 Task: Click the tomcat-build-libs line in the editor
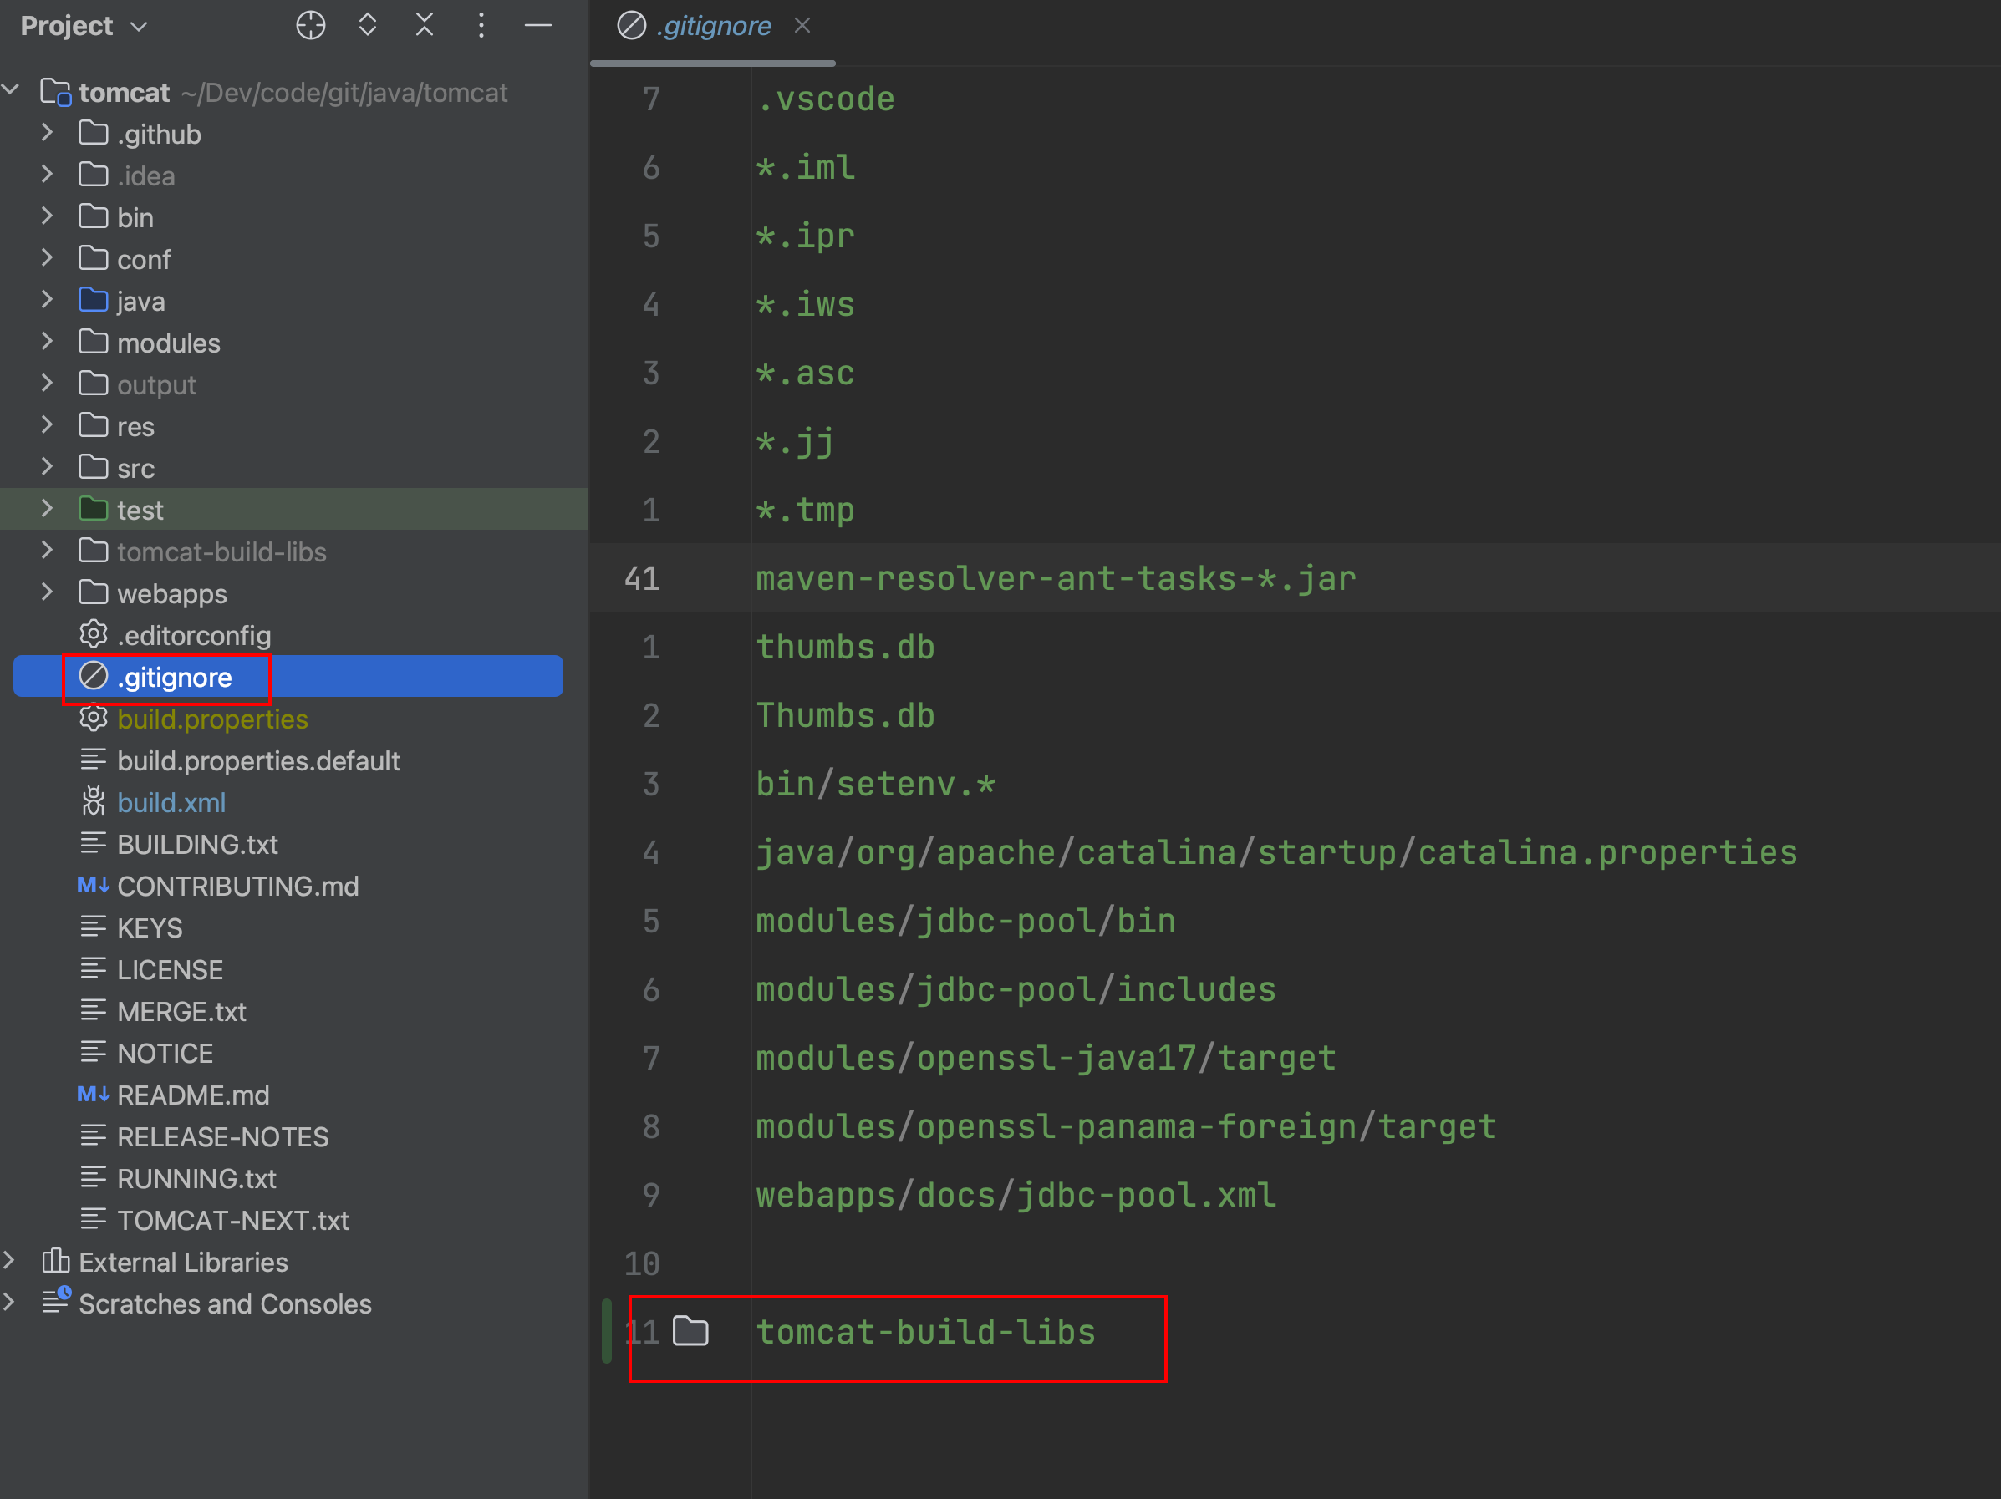(x=924, y=1331)
